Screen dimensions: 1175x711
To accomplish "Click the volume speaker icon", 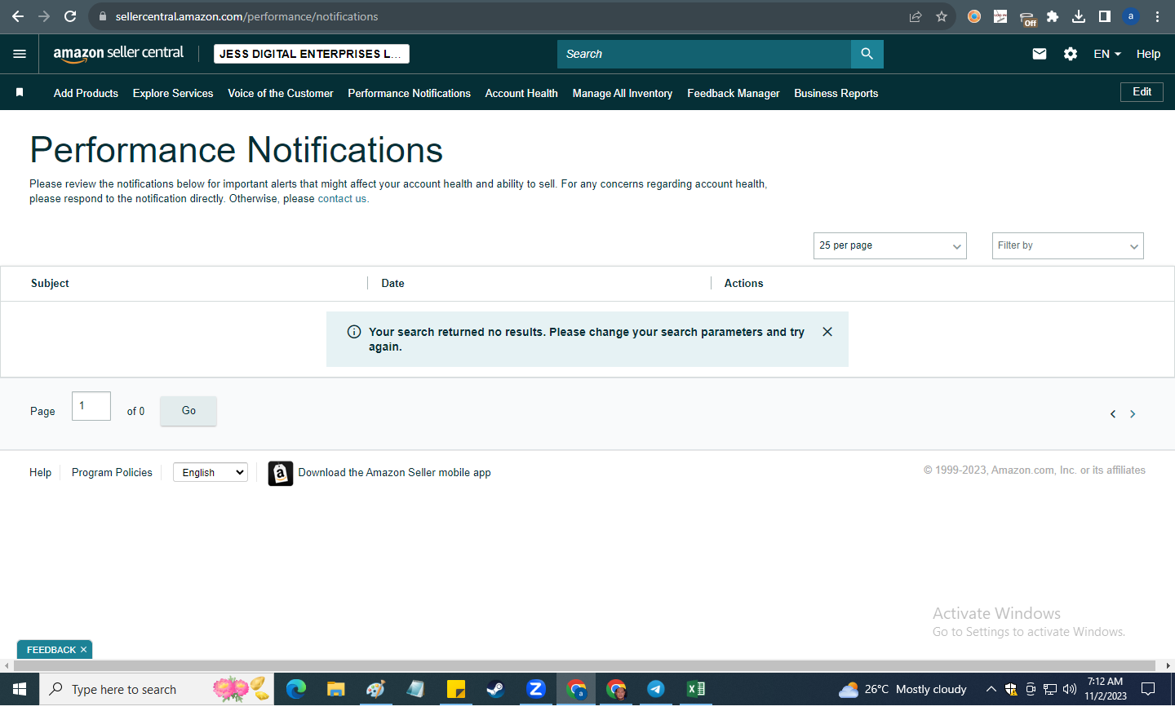I will click(x=1070, y=689).
